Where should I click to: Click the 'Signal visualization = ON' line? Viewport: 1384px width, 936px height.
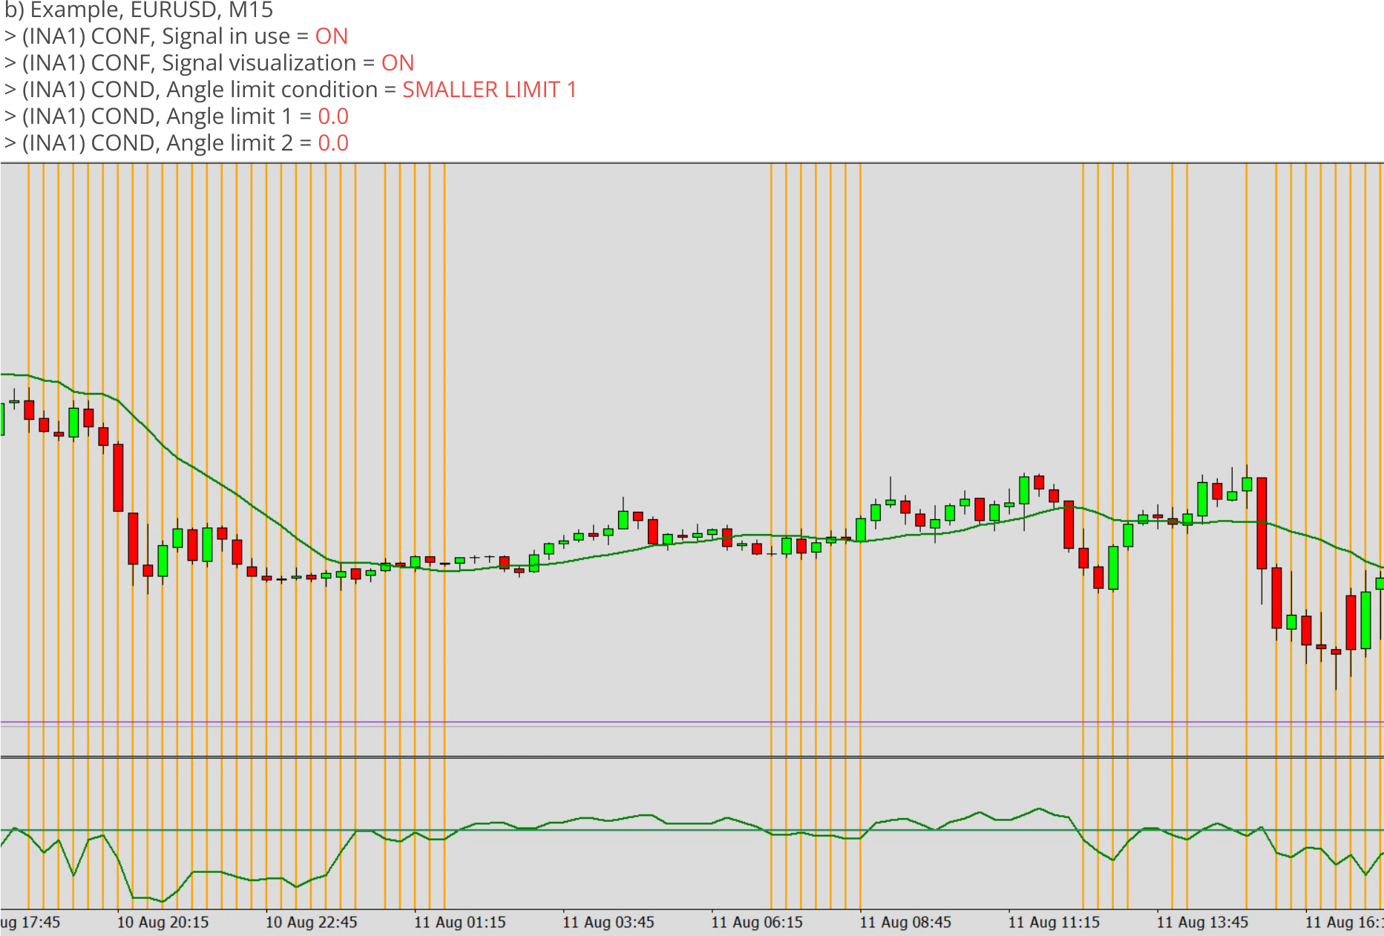tap(209, 63)
